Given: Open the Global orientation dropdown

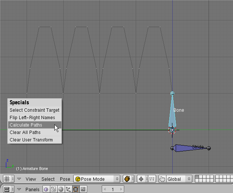Looking at the screenshot, I should coord(179,179).
